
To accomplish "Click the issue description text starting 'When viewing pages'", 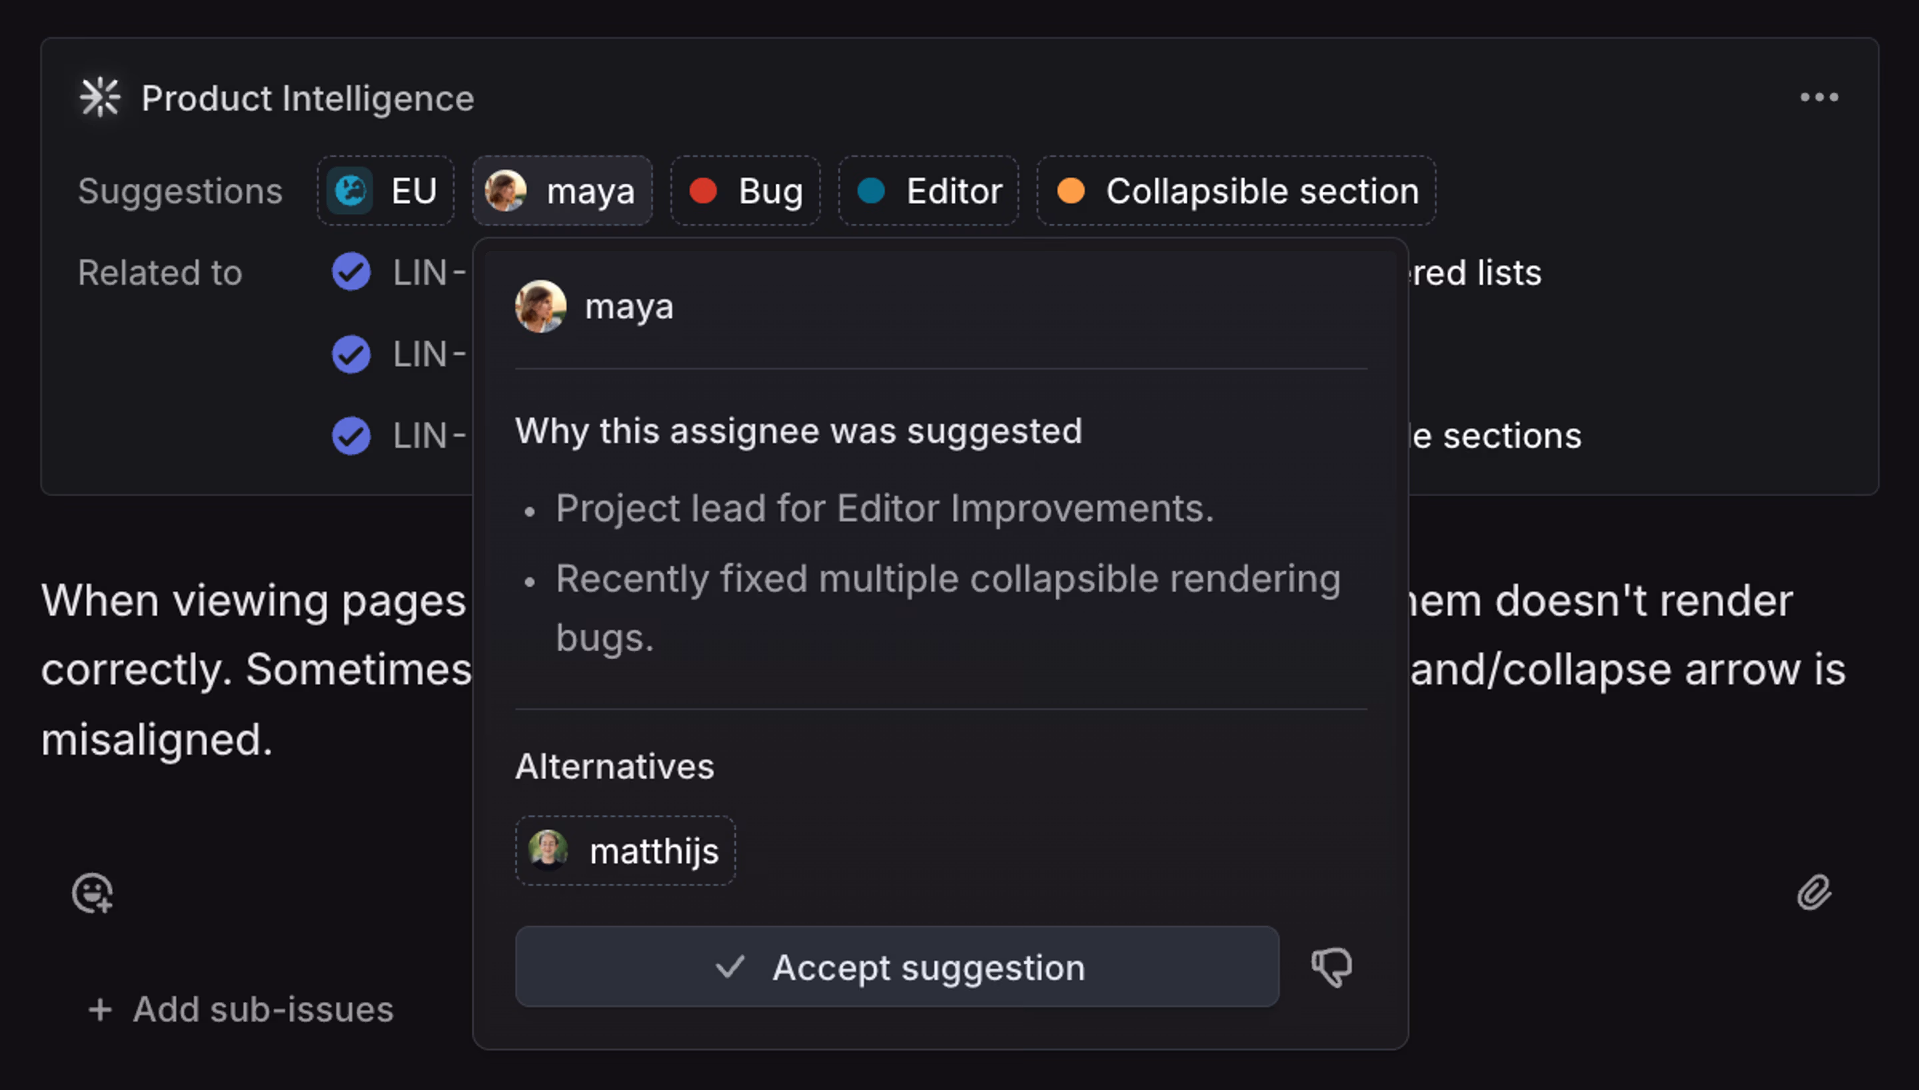I will [x=255, y=601].
